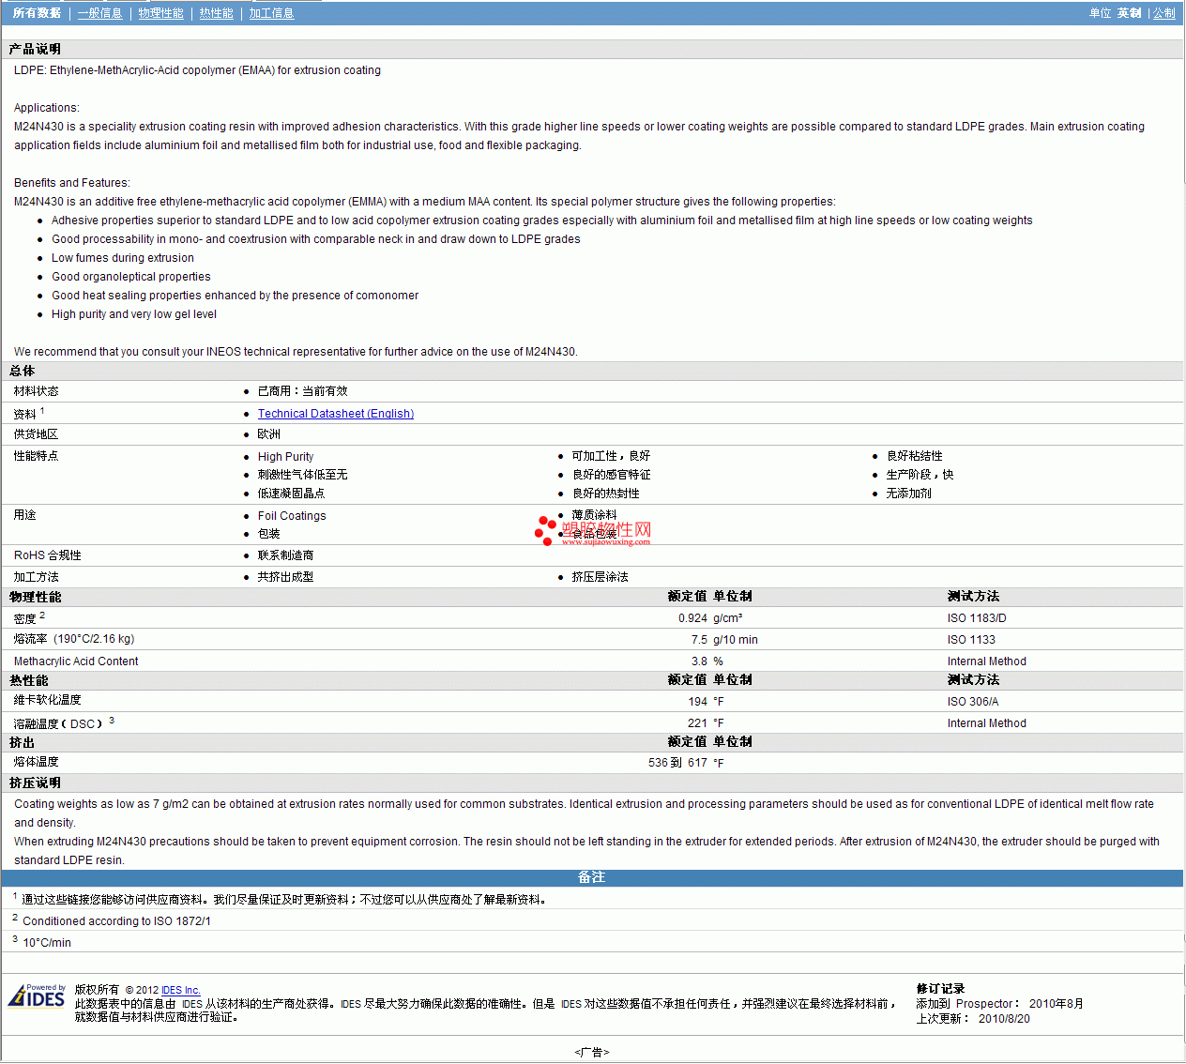Click the High Purity feature item
The image size is (1186, 1064).
(286, 457)
